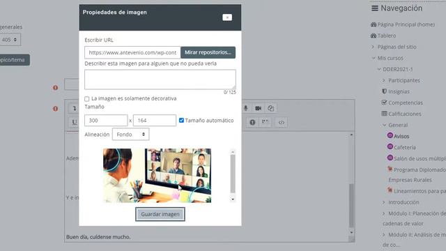Open Insignias link
Viewport: 446px width, 251px height.
(399, 91)
